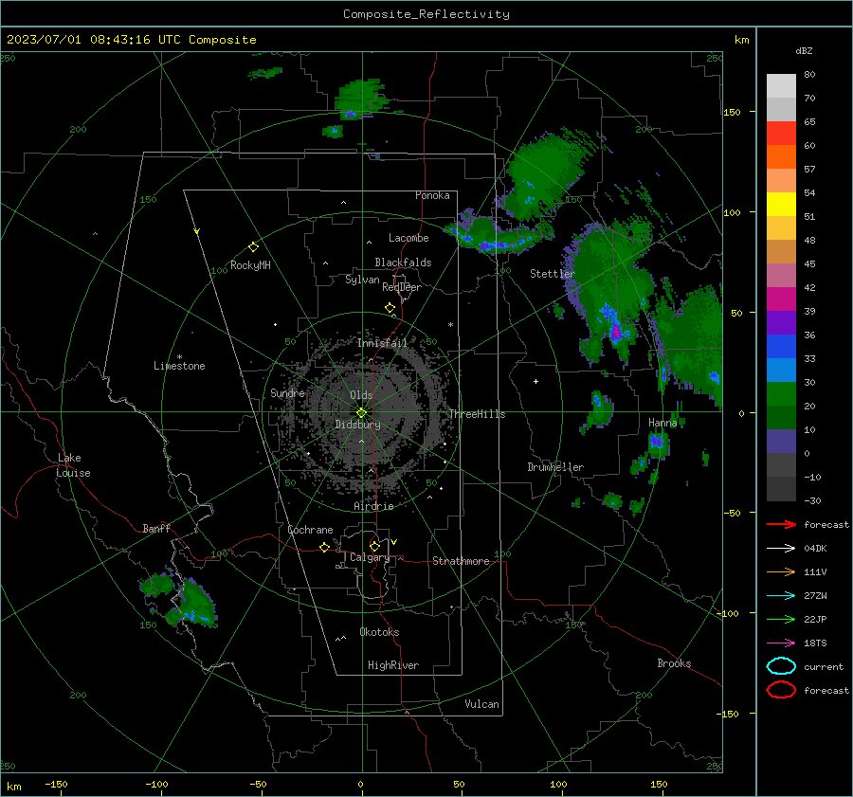Click the Composite_Reflectivity title text
Viewport: 853px width, 797px height.
(426, 14)
